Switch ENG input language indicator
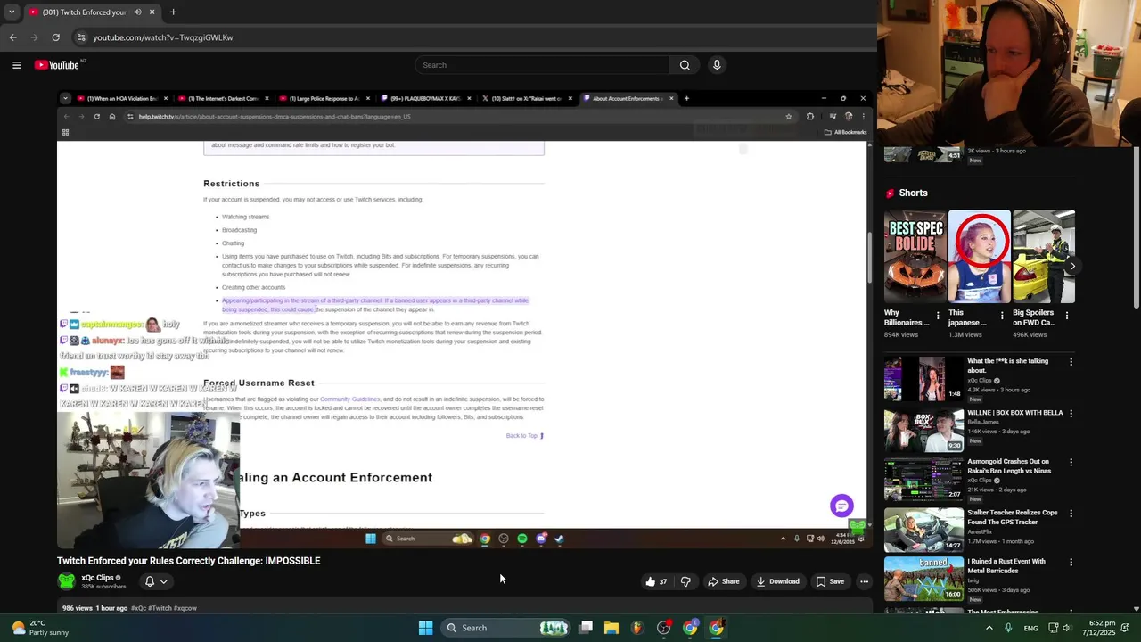The image size is (1141, 642). pos(1030,628)
